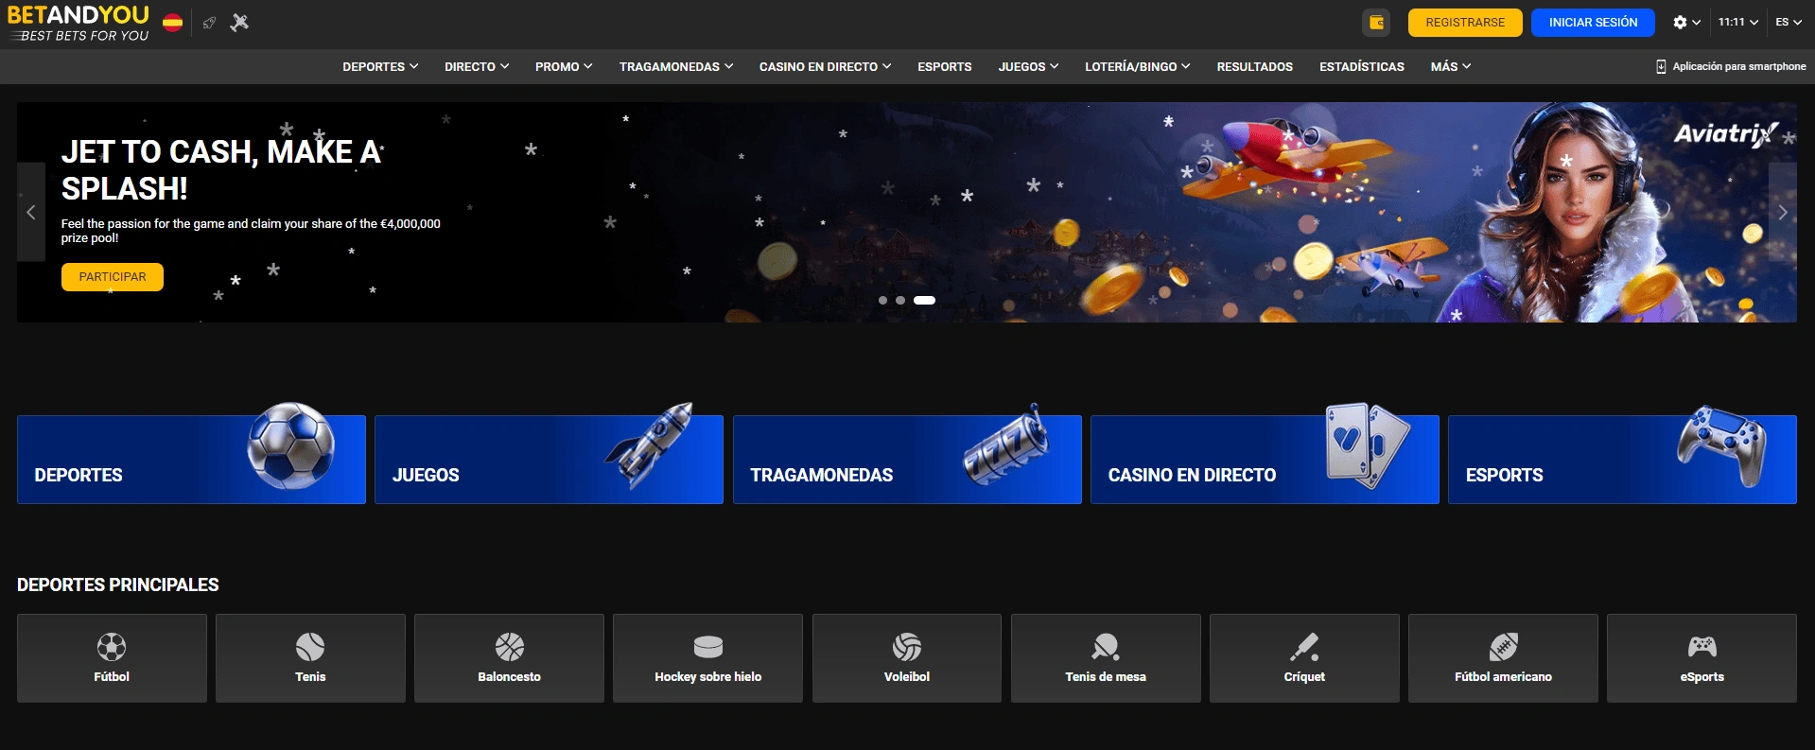Click the REGISTRARSE button
The height and width of the screenshot is (750, 1815).
[x=1465, y=23]
